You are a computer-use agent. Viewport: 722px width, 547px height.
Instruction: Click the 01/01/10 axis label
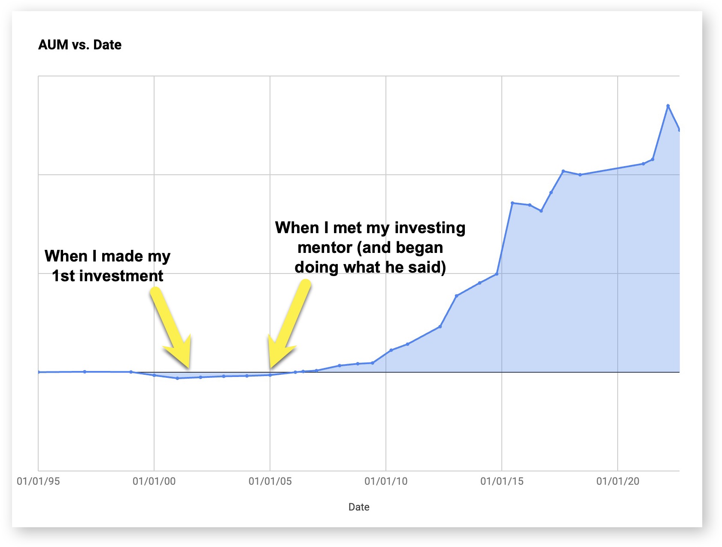pos(386,481)
